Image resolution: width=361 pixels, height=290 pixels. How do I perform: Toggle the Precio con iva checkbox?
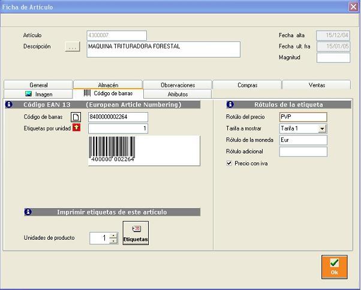[229, 164]
